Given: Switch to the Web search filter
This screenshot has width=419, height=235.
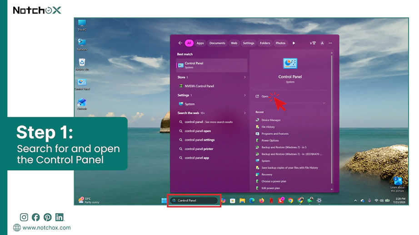Looking at the screenshot, I should (234, 43).
